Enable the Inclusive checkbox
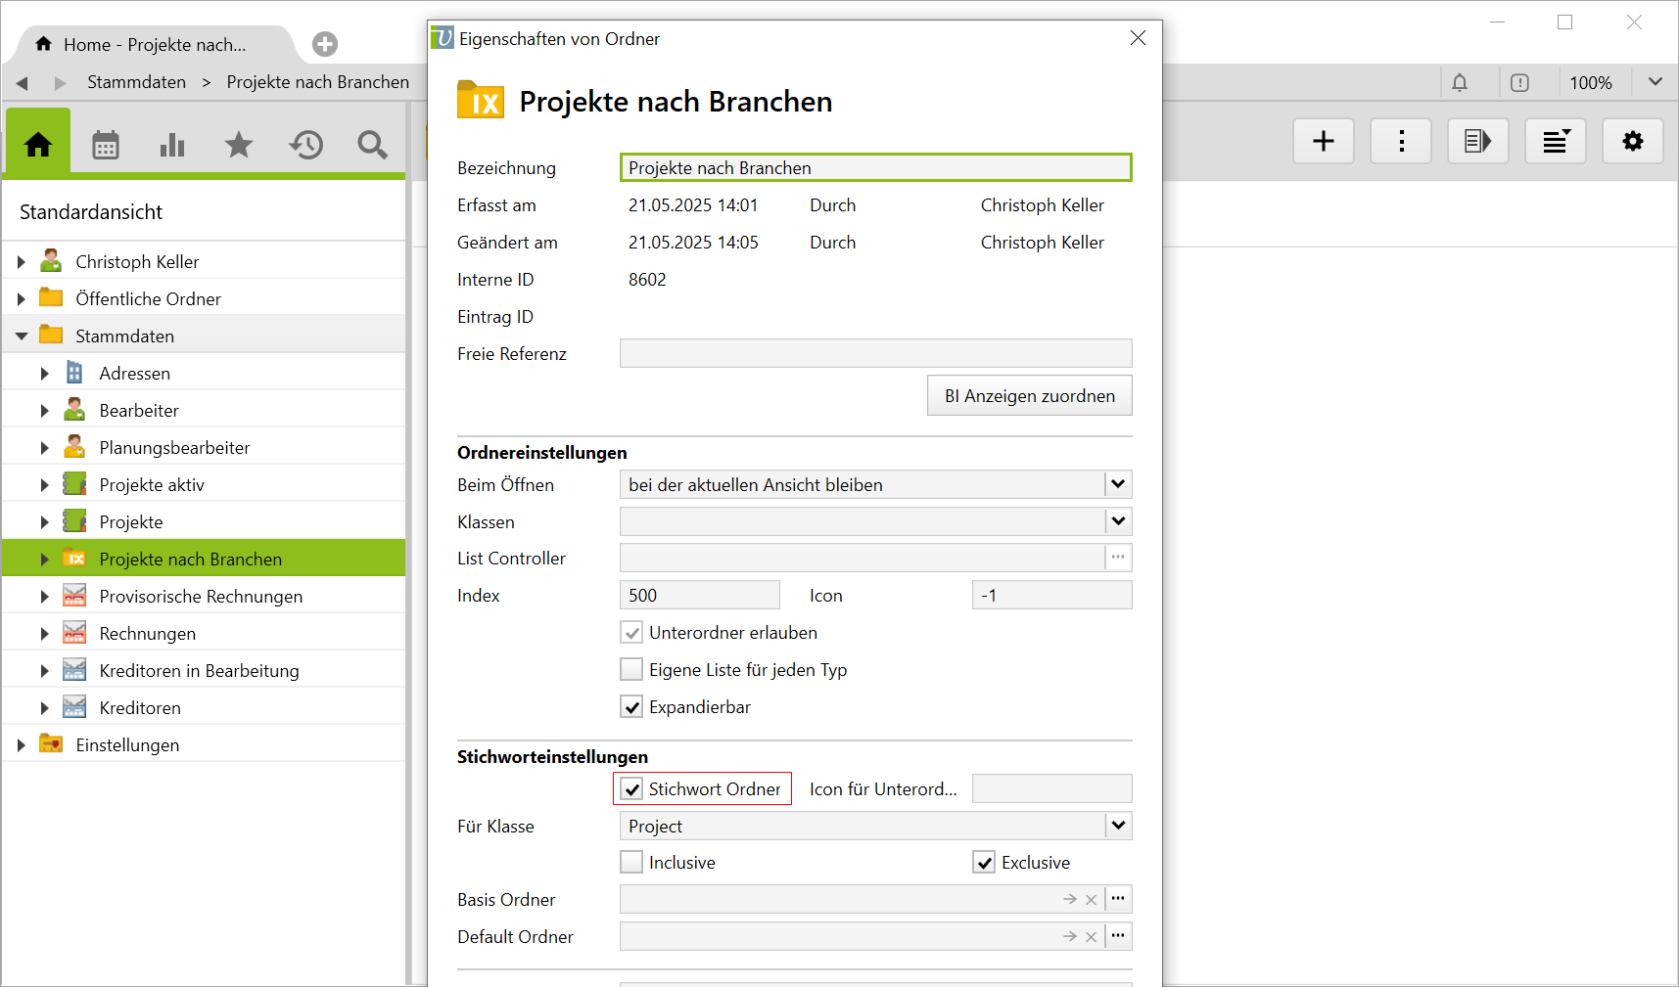 [x=632, y=863]
